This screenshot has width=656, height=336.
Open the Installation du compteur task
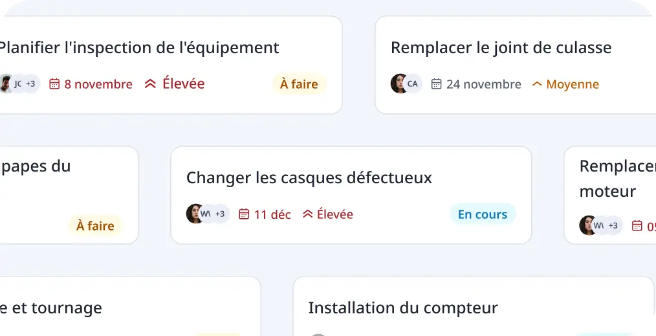403,308
